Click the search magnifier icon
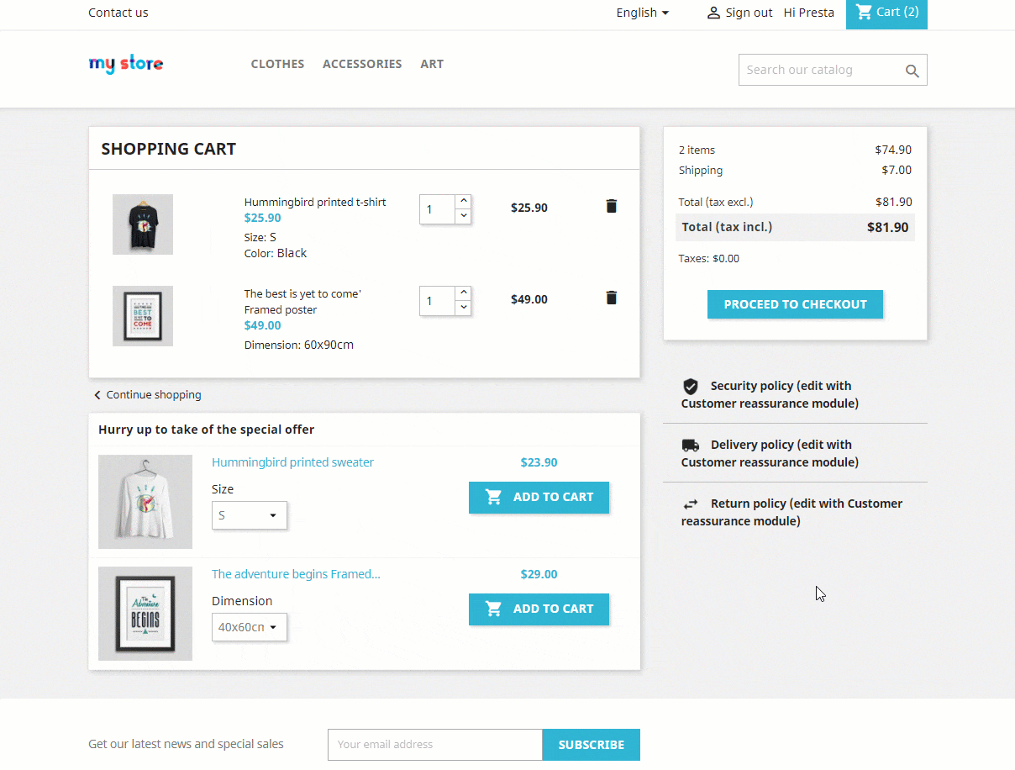The image size is (1015, 770). [912, 71]
